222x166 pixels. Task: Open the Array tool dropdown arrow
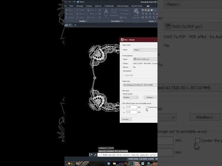[x=96, y=18]
